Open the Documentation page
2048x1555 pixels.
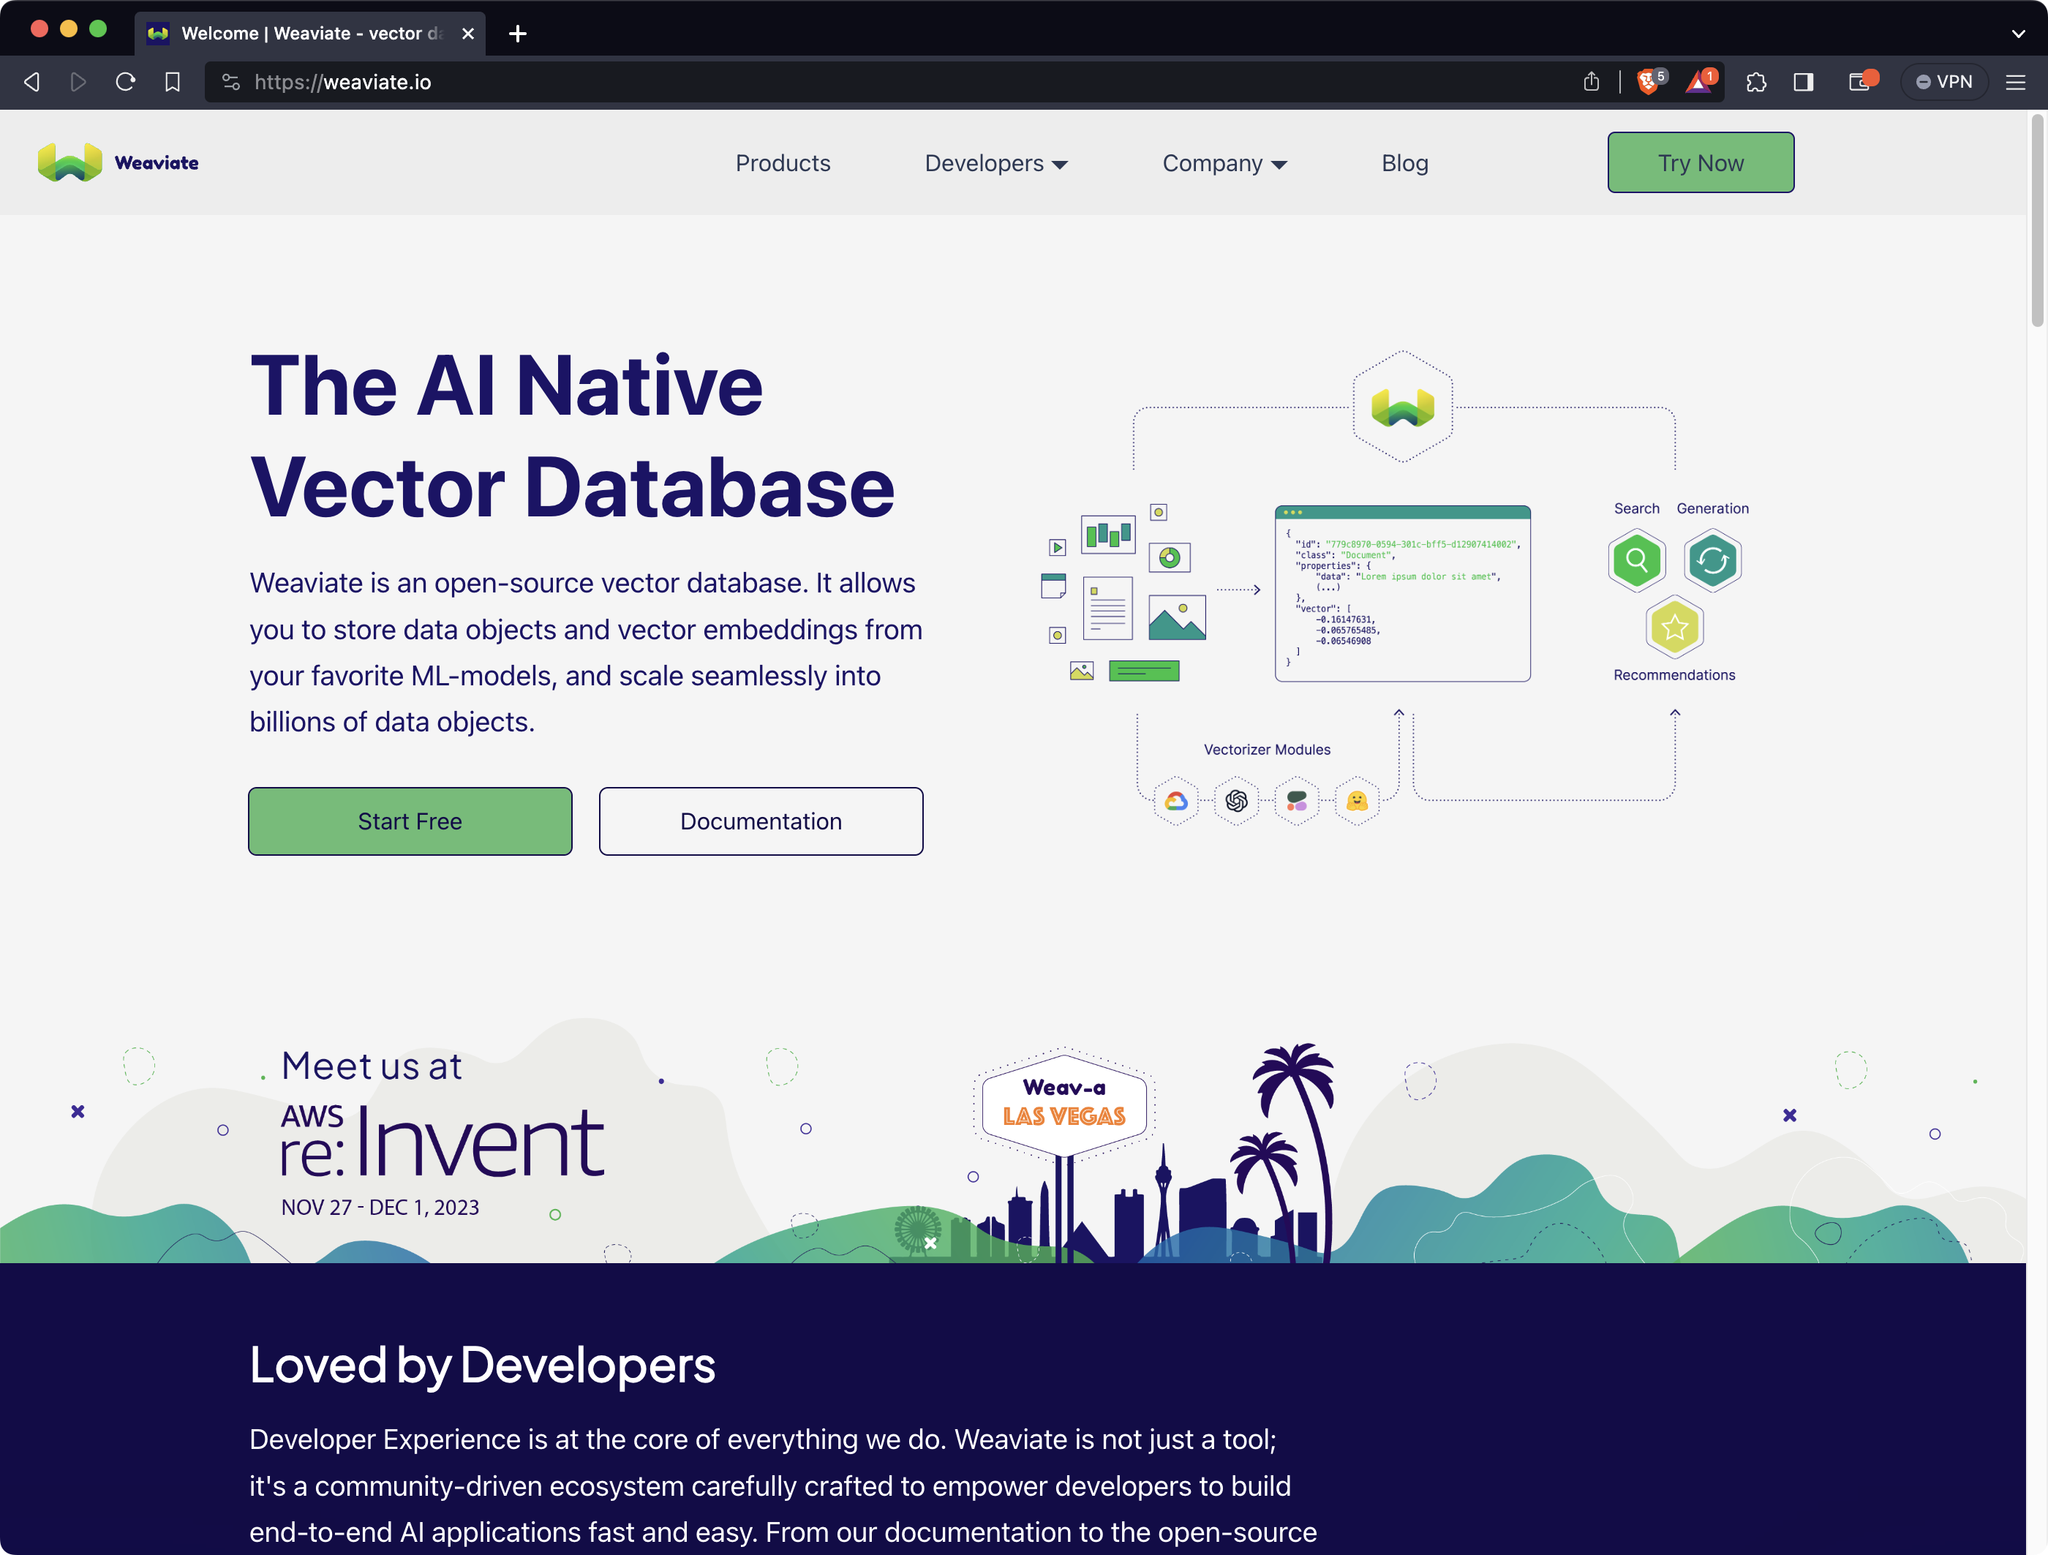click(x=760, y=821)
